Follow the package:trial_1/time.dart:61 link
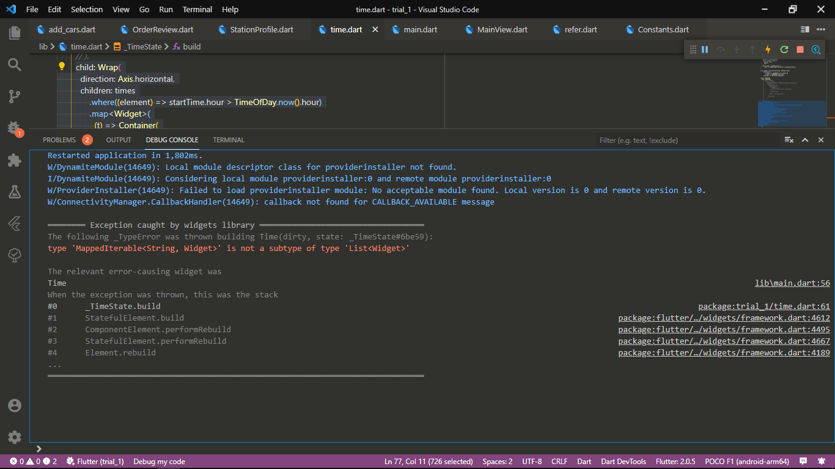Screen dimensions: 835x469 (x=764, y=306)
